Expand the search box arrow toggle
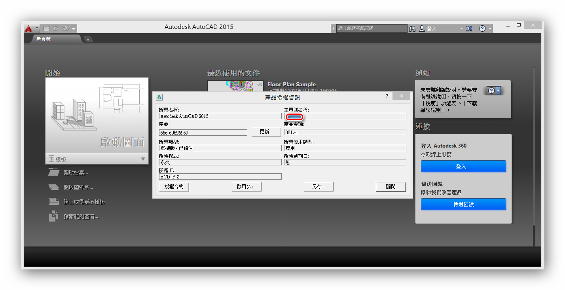The height and width of the screenshot is (290, 565). point(334,28)
